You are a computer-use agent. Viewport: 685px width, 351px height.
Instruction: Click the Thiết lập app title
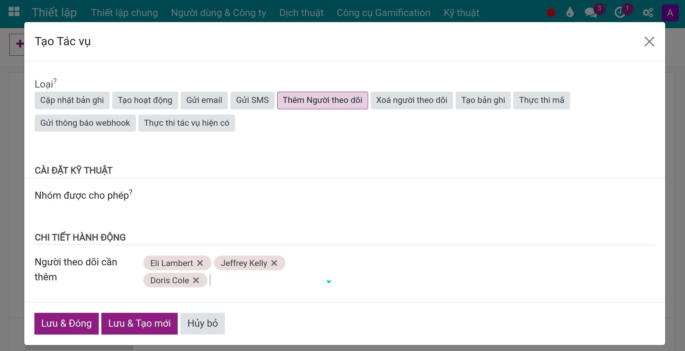(x=54, y=13)
